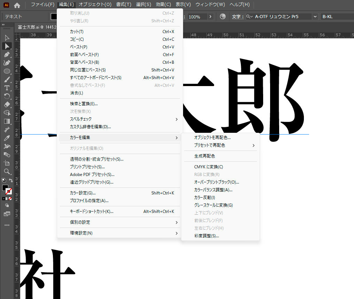354x299 pixels.
Task: Select the Selection tool arrow
Action: point(7,38)
